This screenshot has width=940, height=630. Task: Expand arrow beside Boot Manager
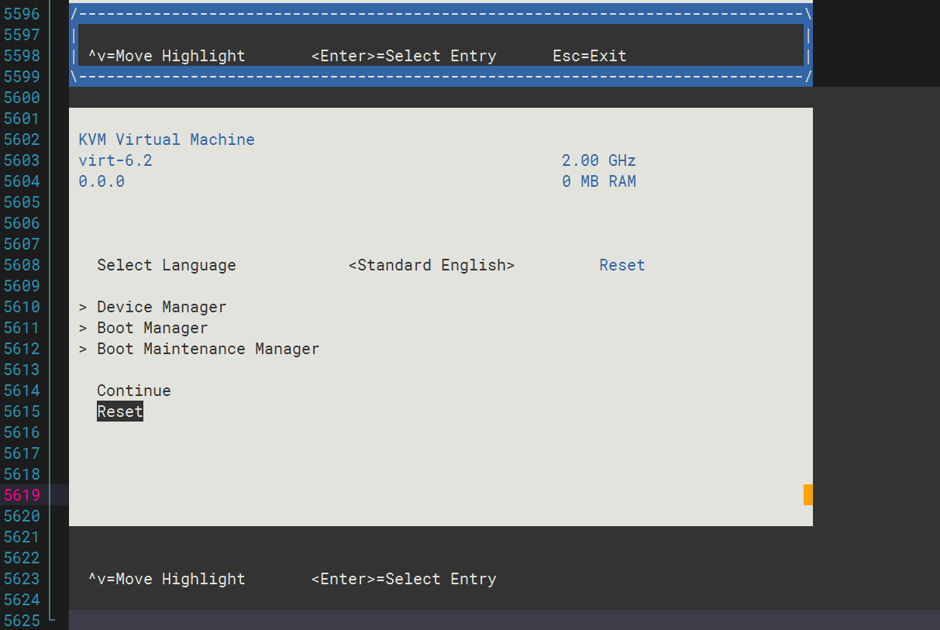(83, 328)
